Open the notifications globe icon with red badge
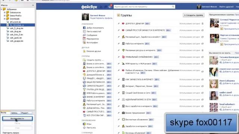This screenshot has height=134, width=239. [110, 7]
